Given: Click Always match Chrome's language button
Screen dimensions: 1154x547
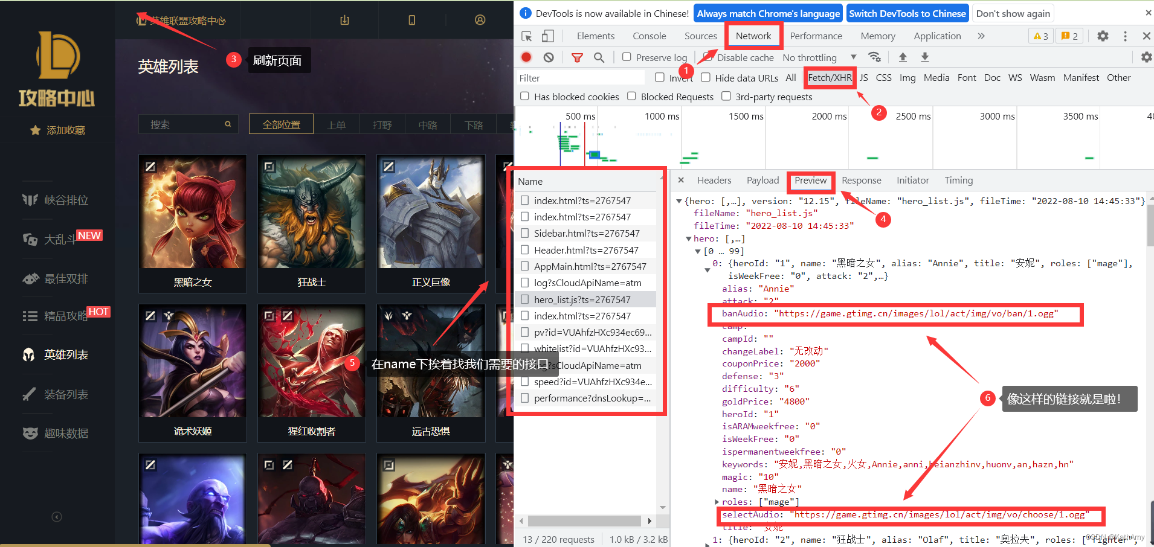Looking at the screenshot, I should coord(769,13).
